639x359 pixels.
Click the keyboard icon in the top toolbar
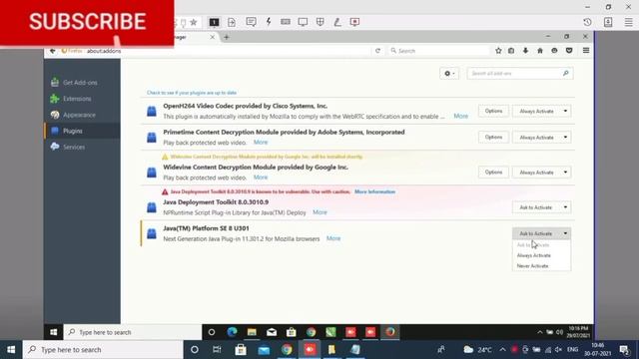286,22
